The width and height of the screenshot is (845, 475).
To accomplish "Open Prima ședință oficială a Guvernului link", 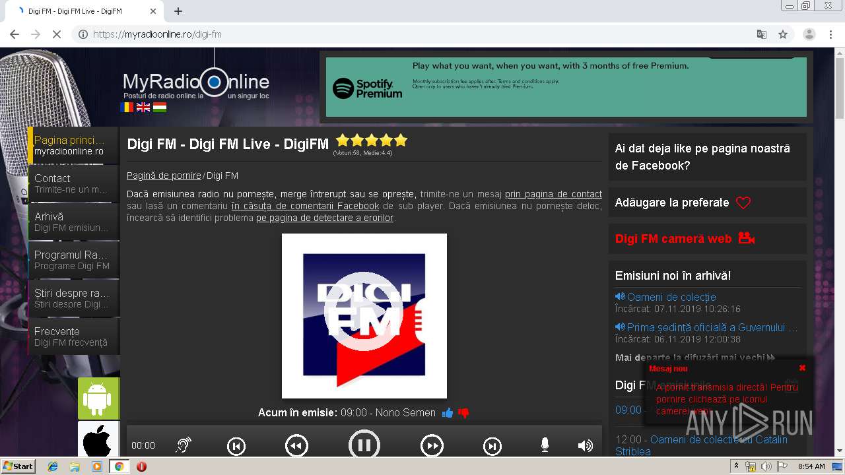I will (x=712, y=327).
